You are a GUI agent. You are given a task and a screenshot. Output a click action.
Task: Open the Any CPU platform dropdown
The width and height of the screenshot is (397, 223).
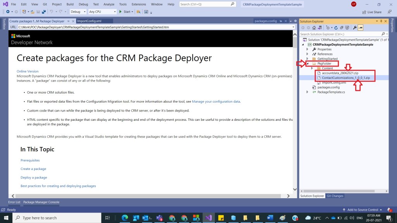[x=100, y=12]
